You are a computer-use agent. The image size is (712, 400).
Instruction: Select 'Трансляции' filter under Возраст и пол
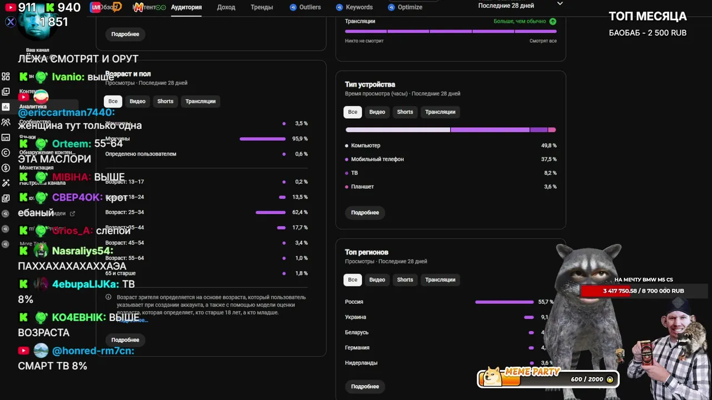coord(200,101)
